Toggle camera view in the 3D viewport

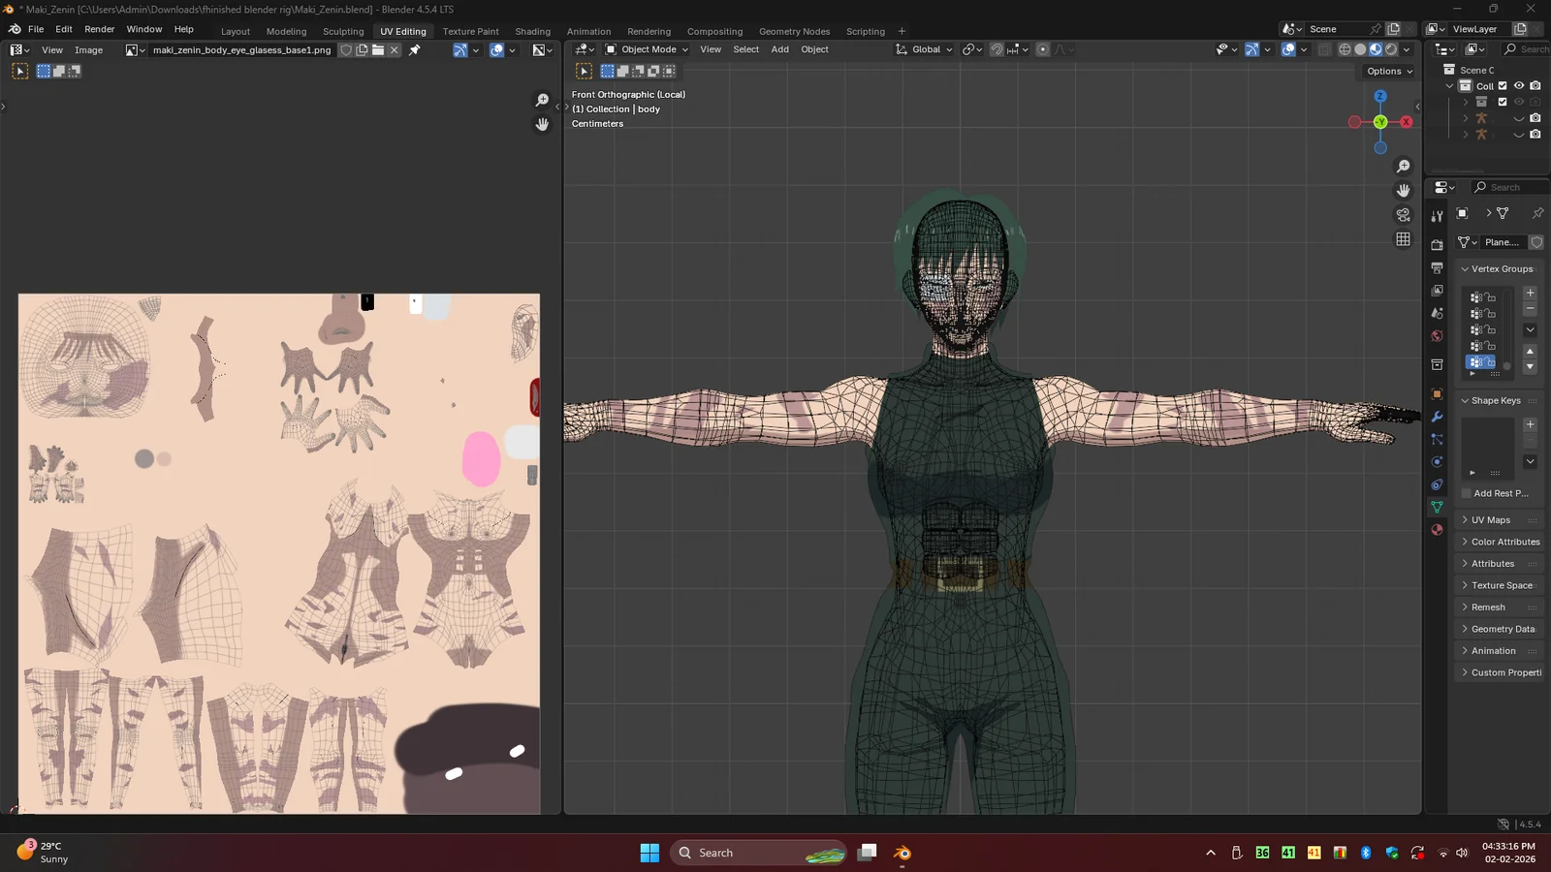[x=1403, y=215]
